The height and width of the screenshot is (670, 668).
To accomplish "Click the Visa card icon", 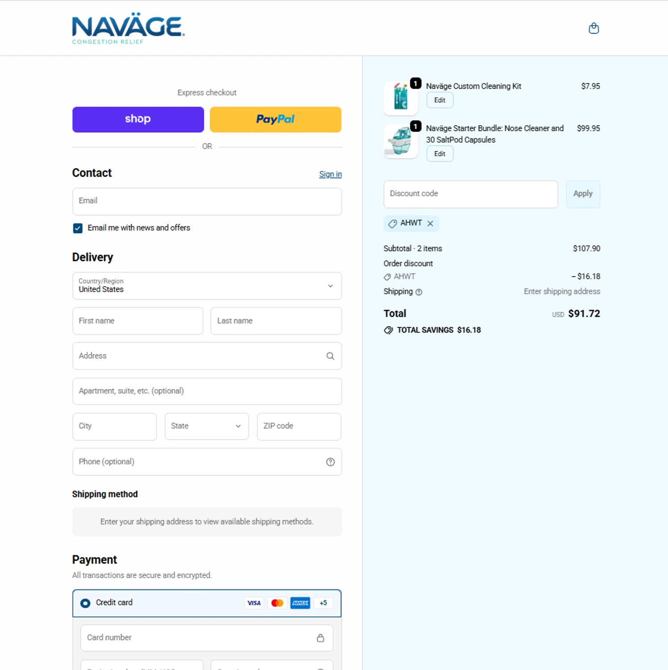I will [254, 603].
